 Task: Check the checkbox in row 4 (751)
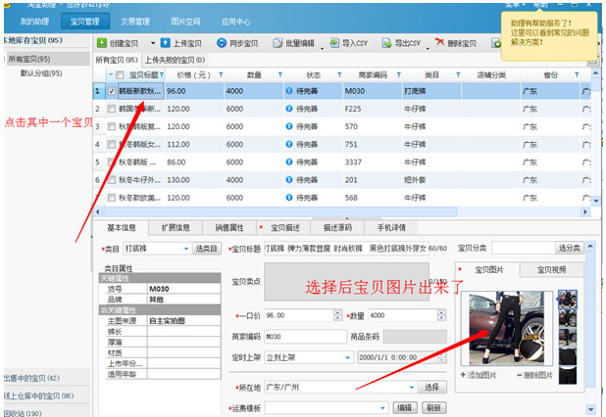[x=112, y=144]
